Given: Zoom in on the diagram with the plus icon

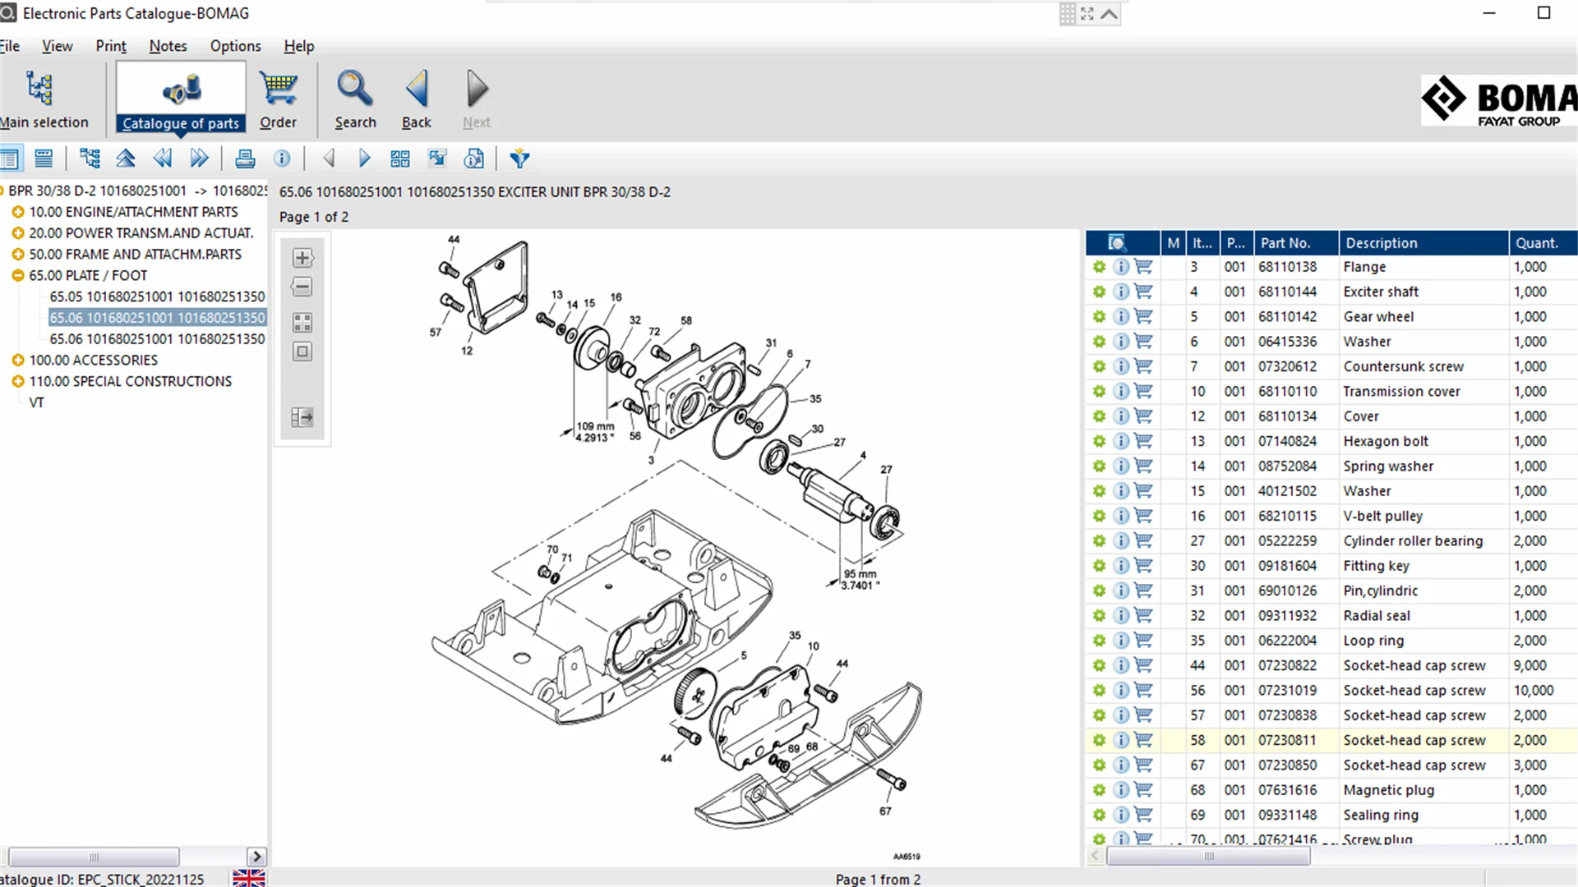Looking at the screenshot, I should click(x=302, y=258).
